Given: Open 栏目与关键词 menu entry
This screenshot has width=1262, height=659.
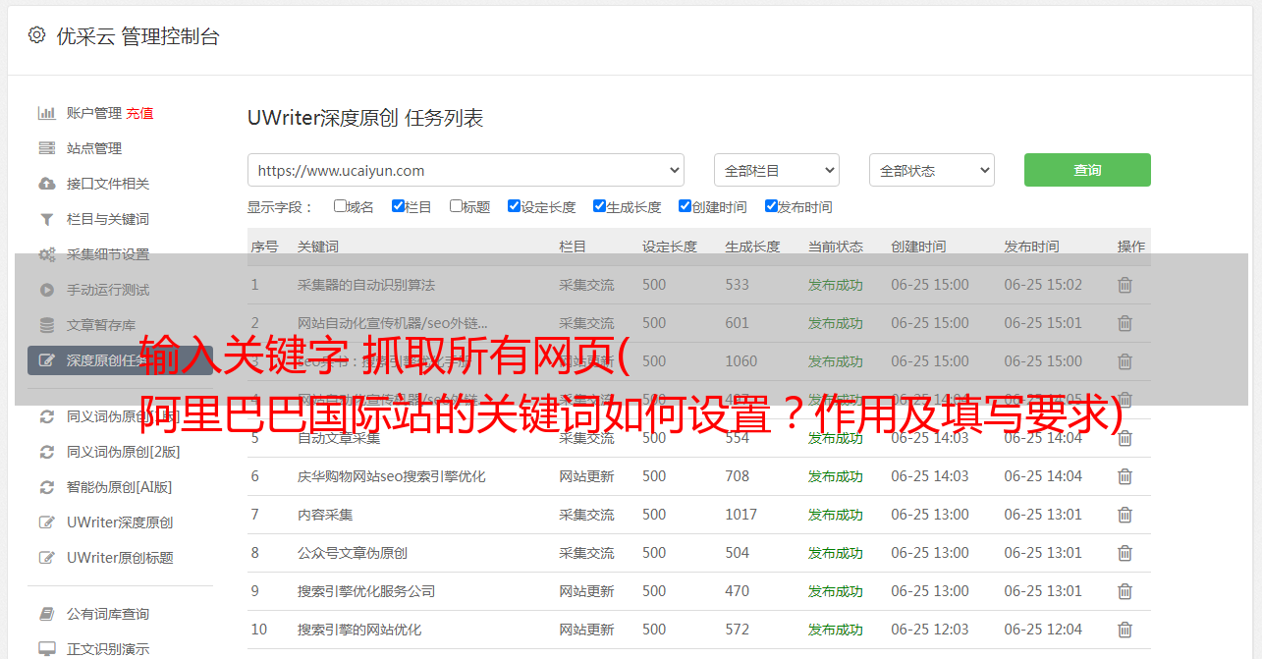Looking at the screenshot, I should tap(108, 219).
